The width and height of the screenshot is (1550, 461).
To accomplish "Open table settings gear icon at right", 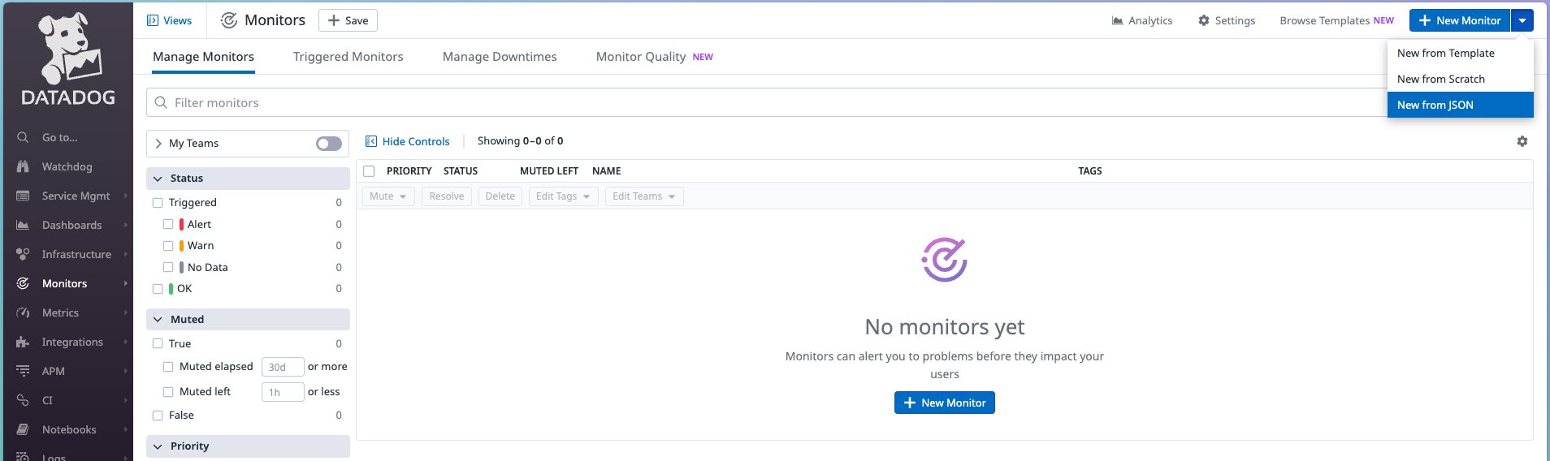I will coord(1522,141).
